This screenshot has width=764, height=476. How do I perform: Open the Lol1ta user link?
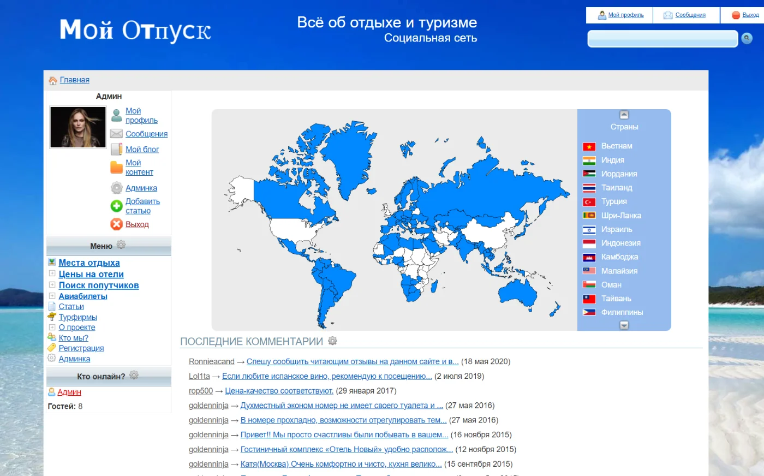[199, 376]
